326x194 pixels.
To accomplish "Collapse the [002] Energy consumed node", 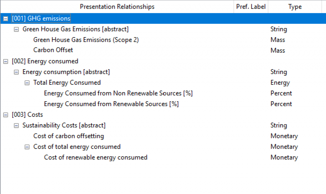I will (6, 61).
